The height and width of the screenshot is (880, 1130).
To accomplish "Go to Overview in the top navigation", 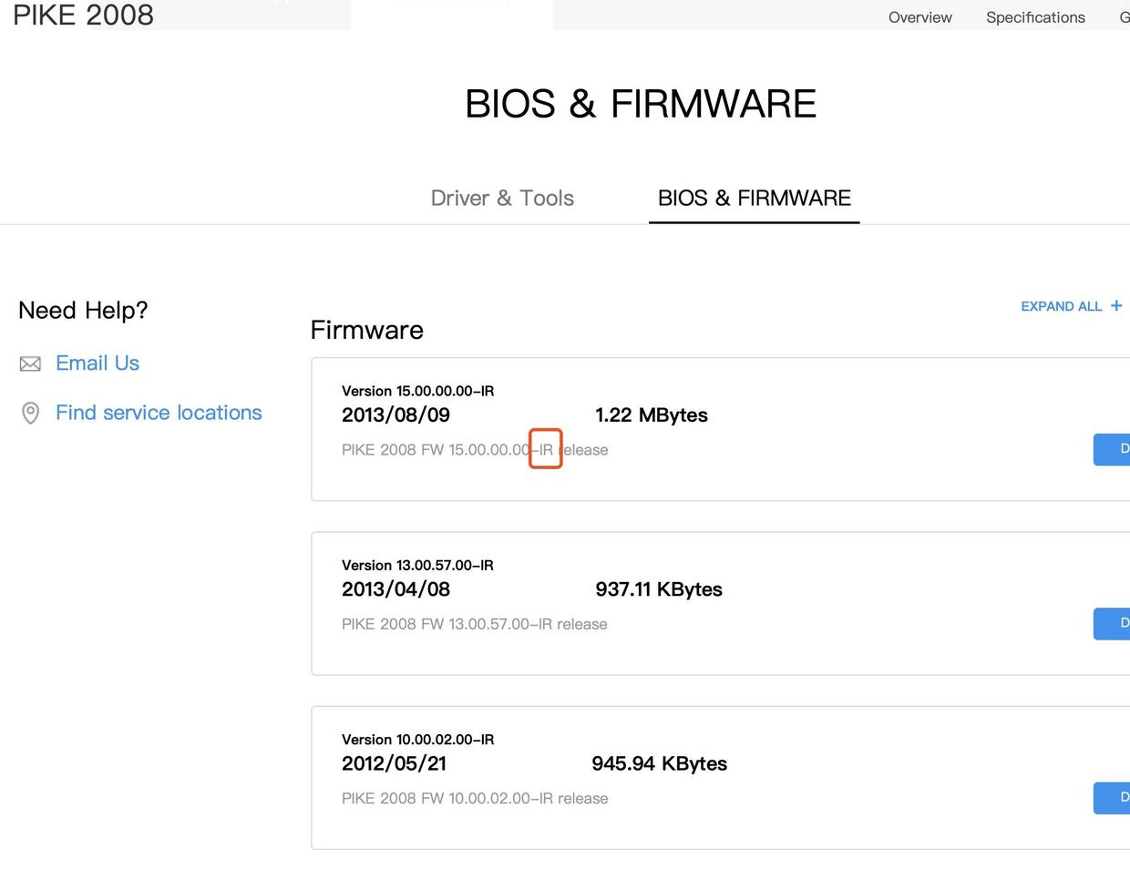I will (919, 17).
